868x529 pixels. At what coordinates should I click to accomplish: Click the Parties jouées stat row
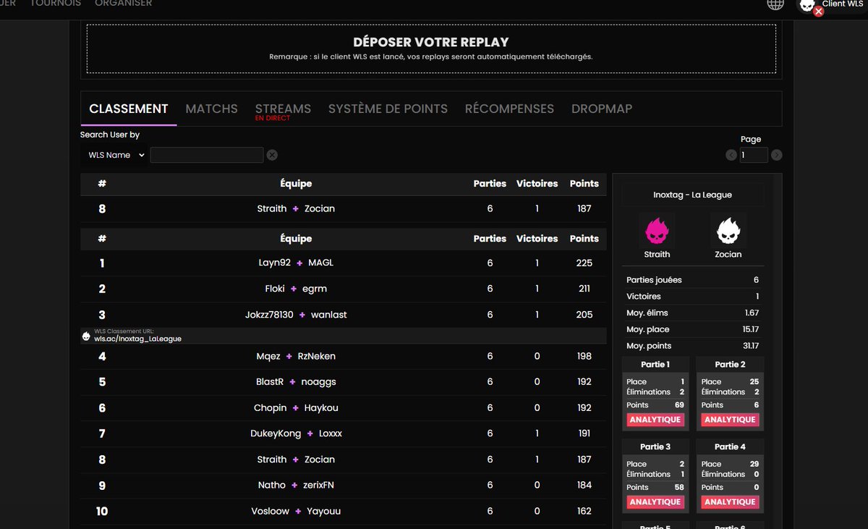coord(692,280)
